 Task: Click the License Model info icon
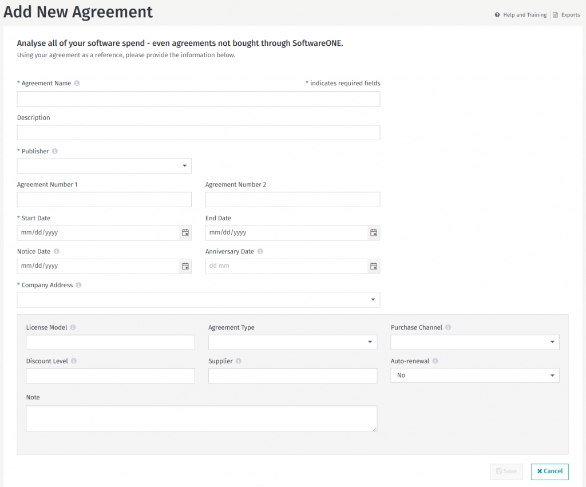pos(73,327)
